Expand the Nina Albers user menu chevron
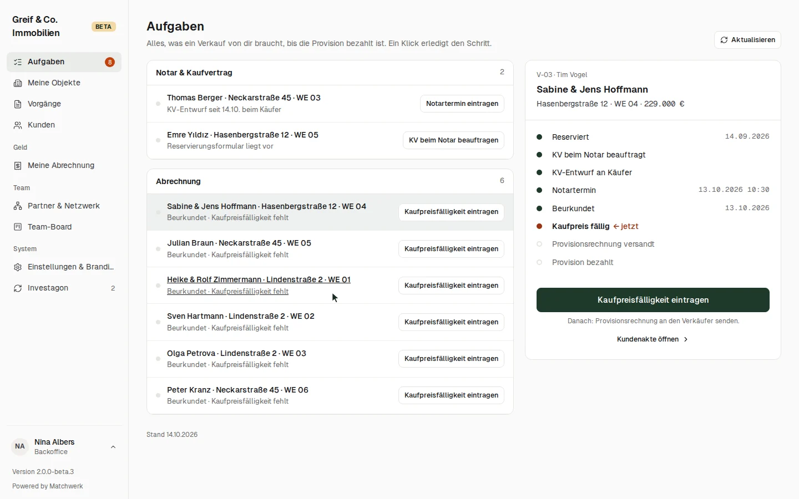Screen dimensions: 799x499 pos(113,447)
